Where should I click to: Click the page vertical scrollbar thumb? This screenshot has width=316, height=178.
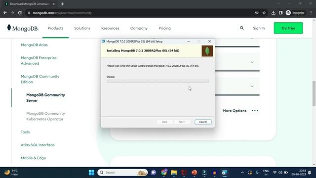[314, 93]
